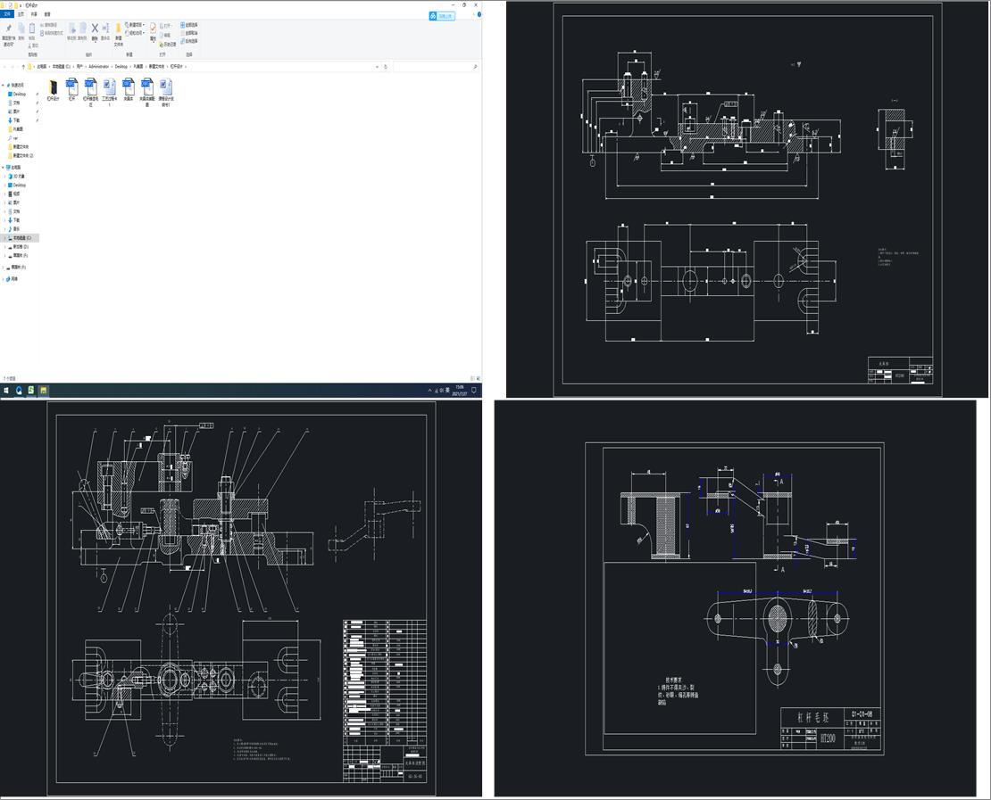Click the Cut scissors item in ribbon
Viewport: 991px width, 800px height.
(33, 45)
